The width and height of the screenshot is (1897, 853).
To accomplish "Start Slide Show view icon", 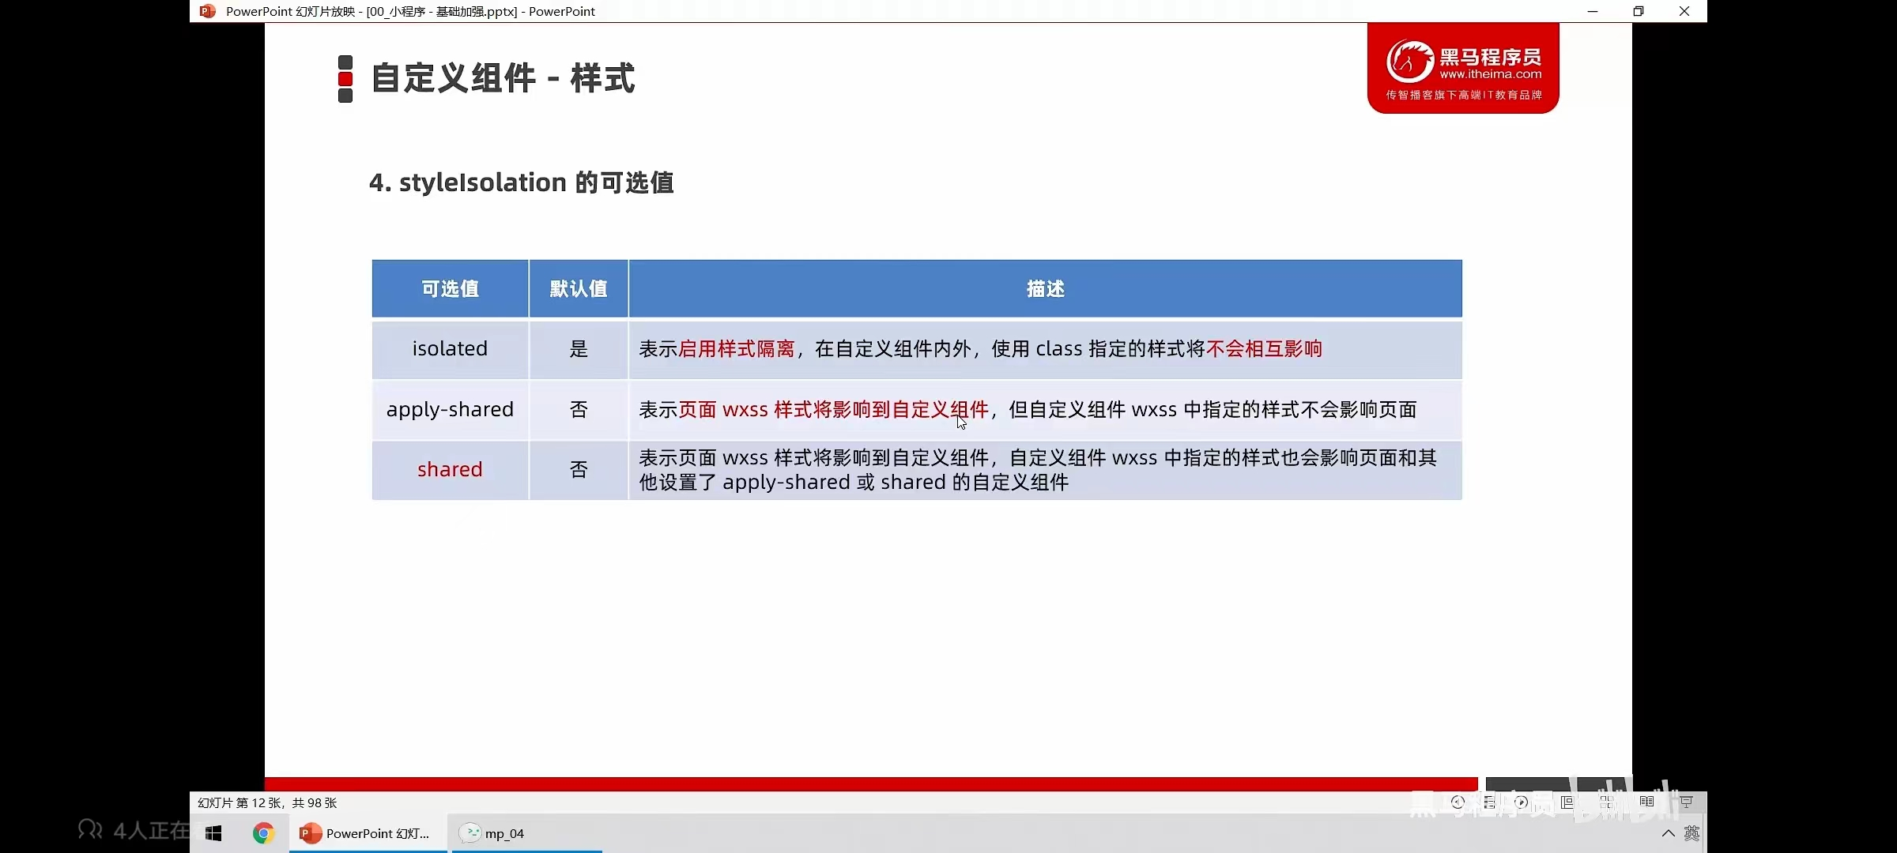I will pyautogui.click(x=1686, y=802).
